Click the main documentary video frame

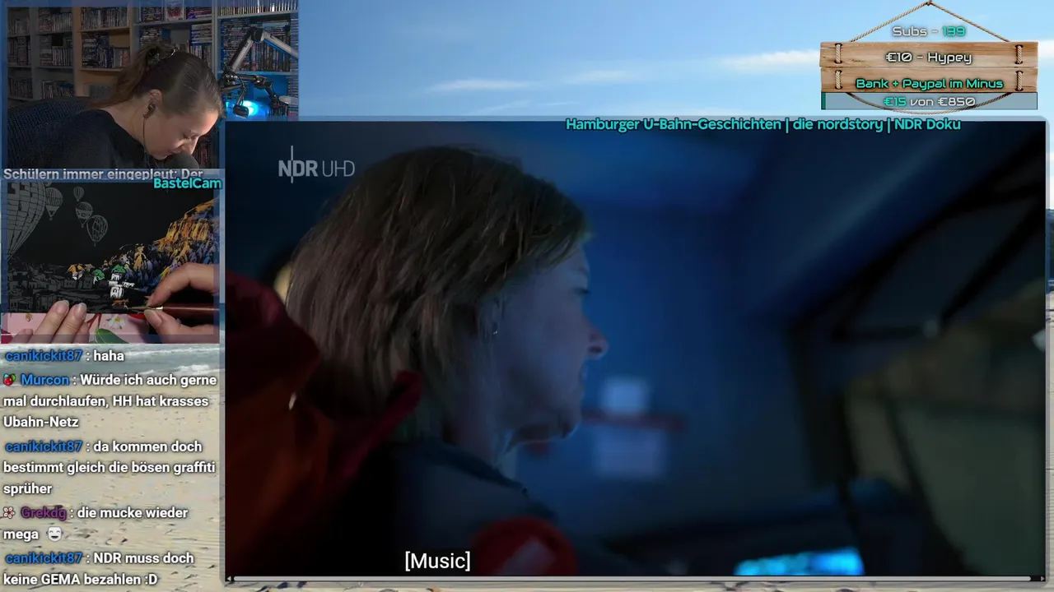[x=635, y=348]
